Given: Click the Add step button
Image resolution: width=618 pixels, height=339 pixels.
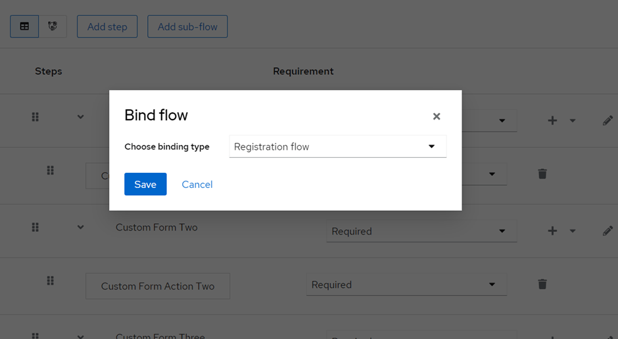Looking at the screenshot, I should coord(107,26).
